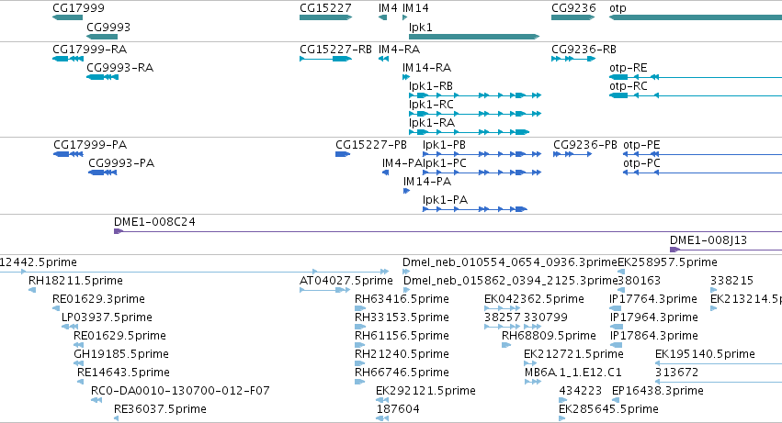Select the LP03937.5prime EST label
The height and width of the screenshot is (423, 782).
click(x=107, y=317)
